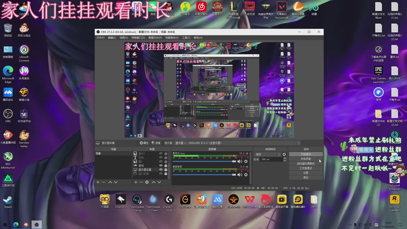Open 停靠窗口(D) menu in OBS
The width and height of the screenshot is (407, 229).
138,38
